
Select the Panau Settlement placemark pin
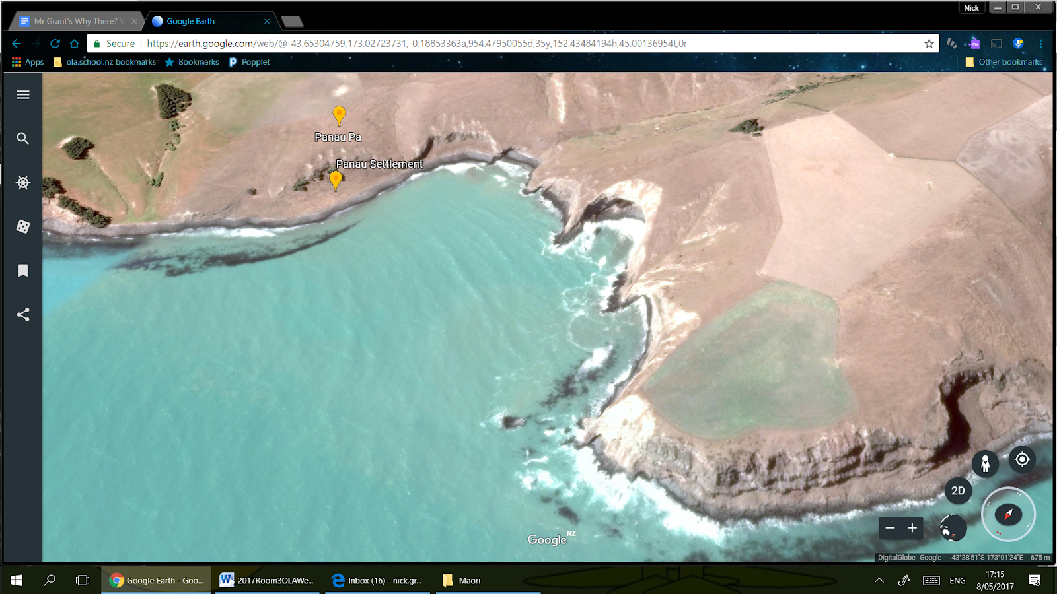pos(336,180)
